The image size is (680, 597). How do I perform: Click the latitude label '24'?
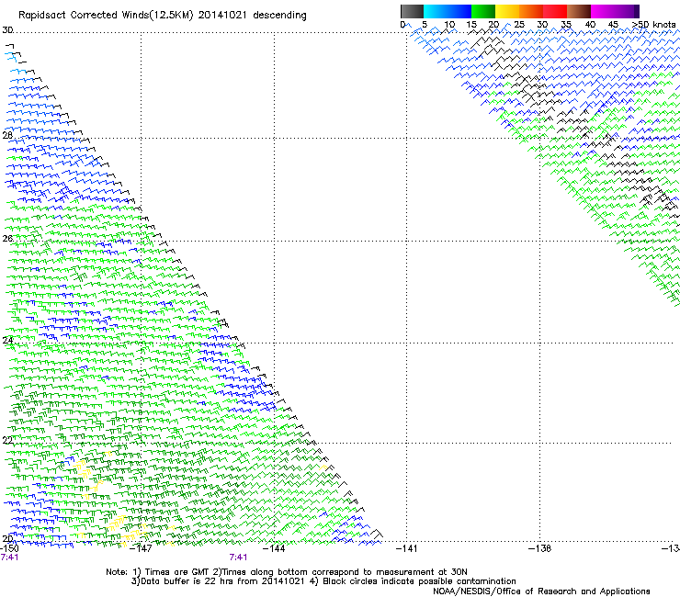(7, 340)
